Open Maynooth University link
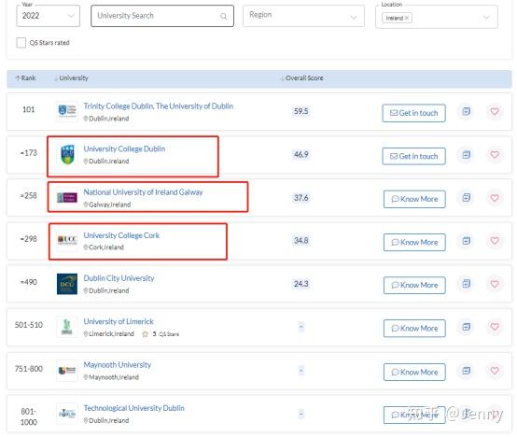 pos(117,365)
